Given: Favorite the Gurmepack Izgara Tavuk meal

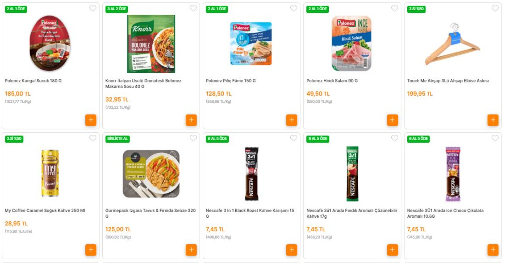Looking at the screenshot, I should (x=193, y=138).
